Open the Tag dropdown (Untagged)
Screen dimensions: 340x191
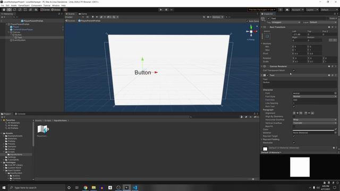pos(286,22)
